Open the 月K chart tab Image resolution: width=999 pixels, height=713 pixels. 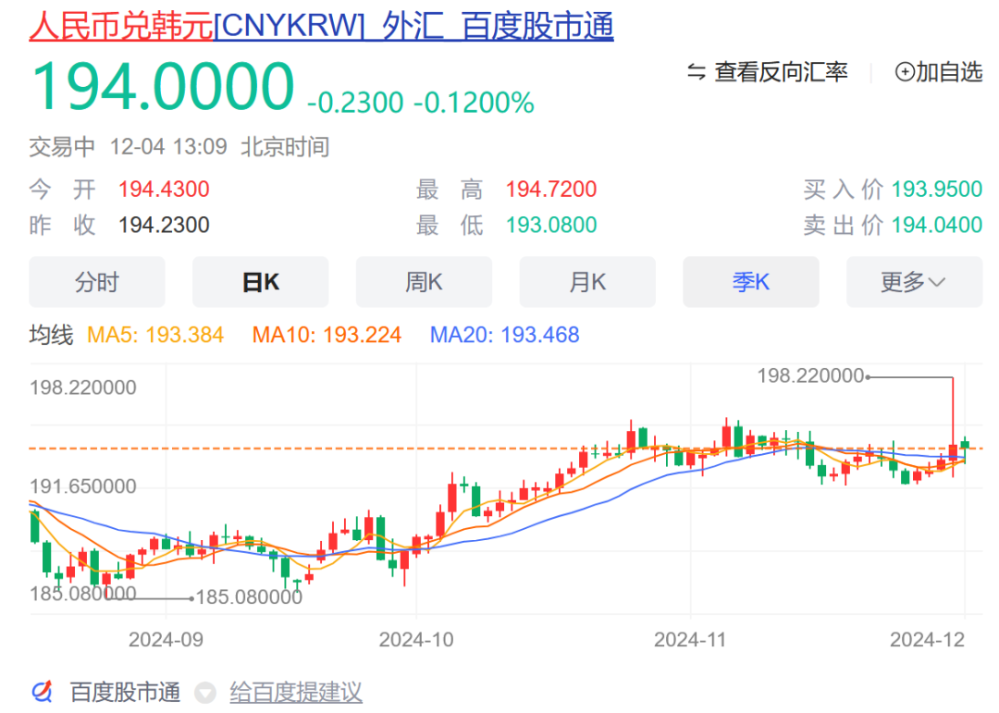click(x=587, y=282)
